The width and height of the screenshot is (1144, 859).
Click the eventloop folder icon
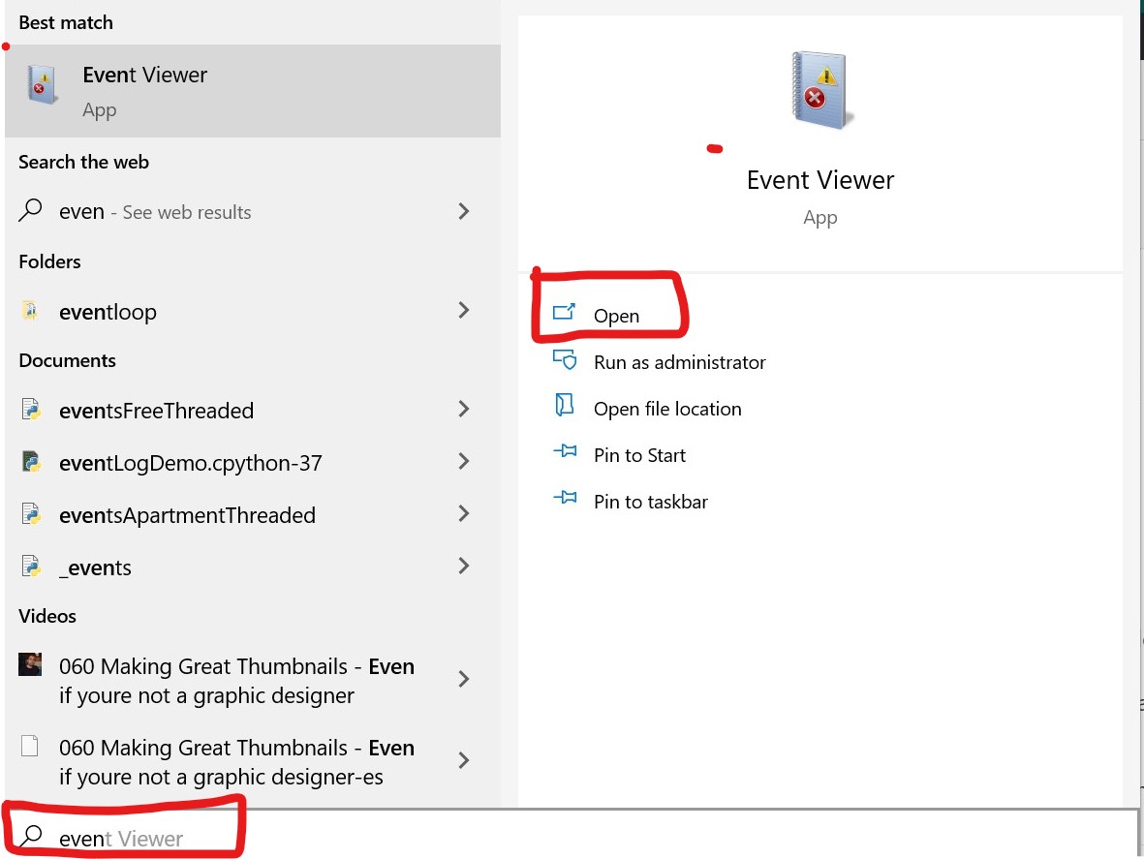(28, 311)
